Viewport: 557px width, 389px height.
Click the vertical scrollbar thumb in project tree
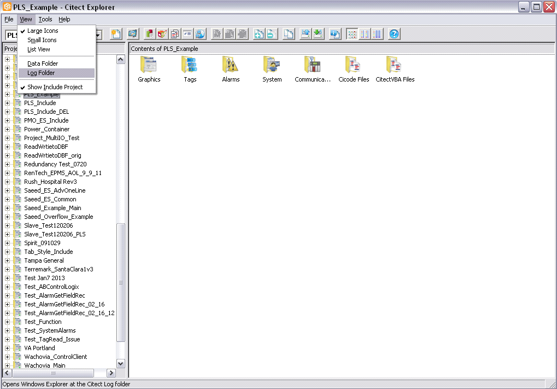(x=121, y=282)
